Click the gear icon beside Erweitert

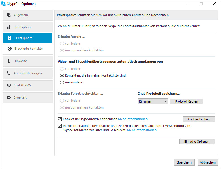9,97
